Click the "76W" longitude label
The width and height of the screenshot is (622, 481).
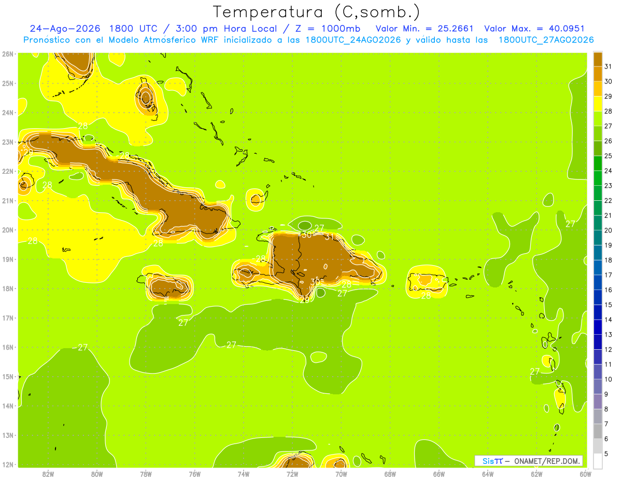pos(195,474)
